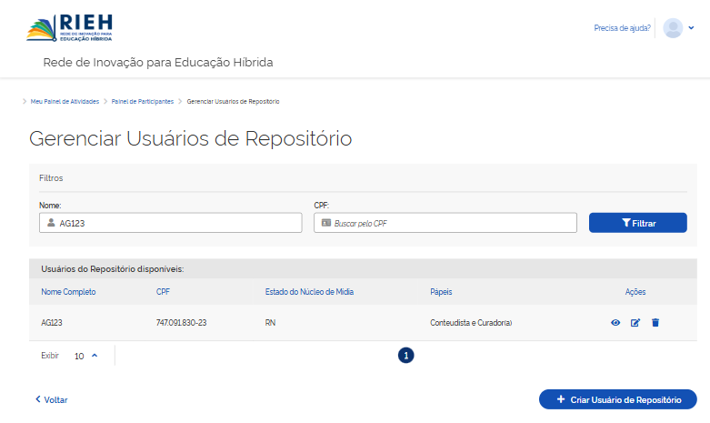Click the RIEH logo
The height and width of the screenshot is (423, 710).
[x=69, y=27]
